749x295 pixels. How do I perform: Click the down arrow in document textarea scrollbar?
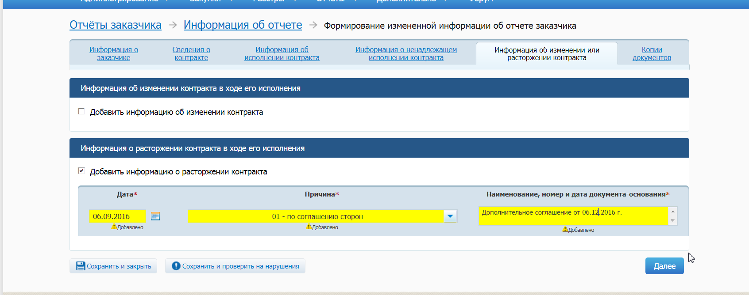[x=672, y=220]
